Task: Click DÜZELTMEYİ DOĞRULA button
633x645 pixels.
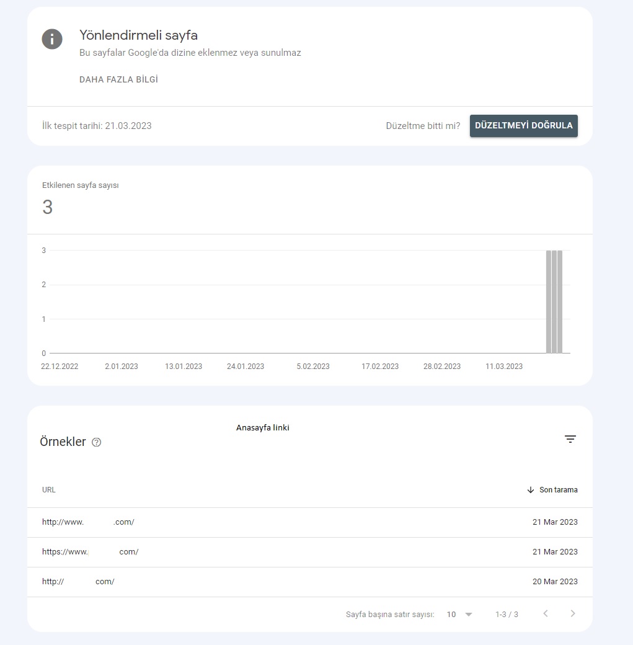Action: 524,126
